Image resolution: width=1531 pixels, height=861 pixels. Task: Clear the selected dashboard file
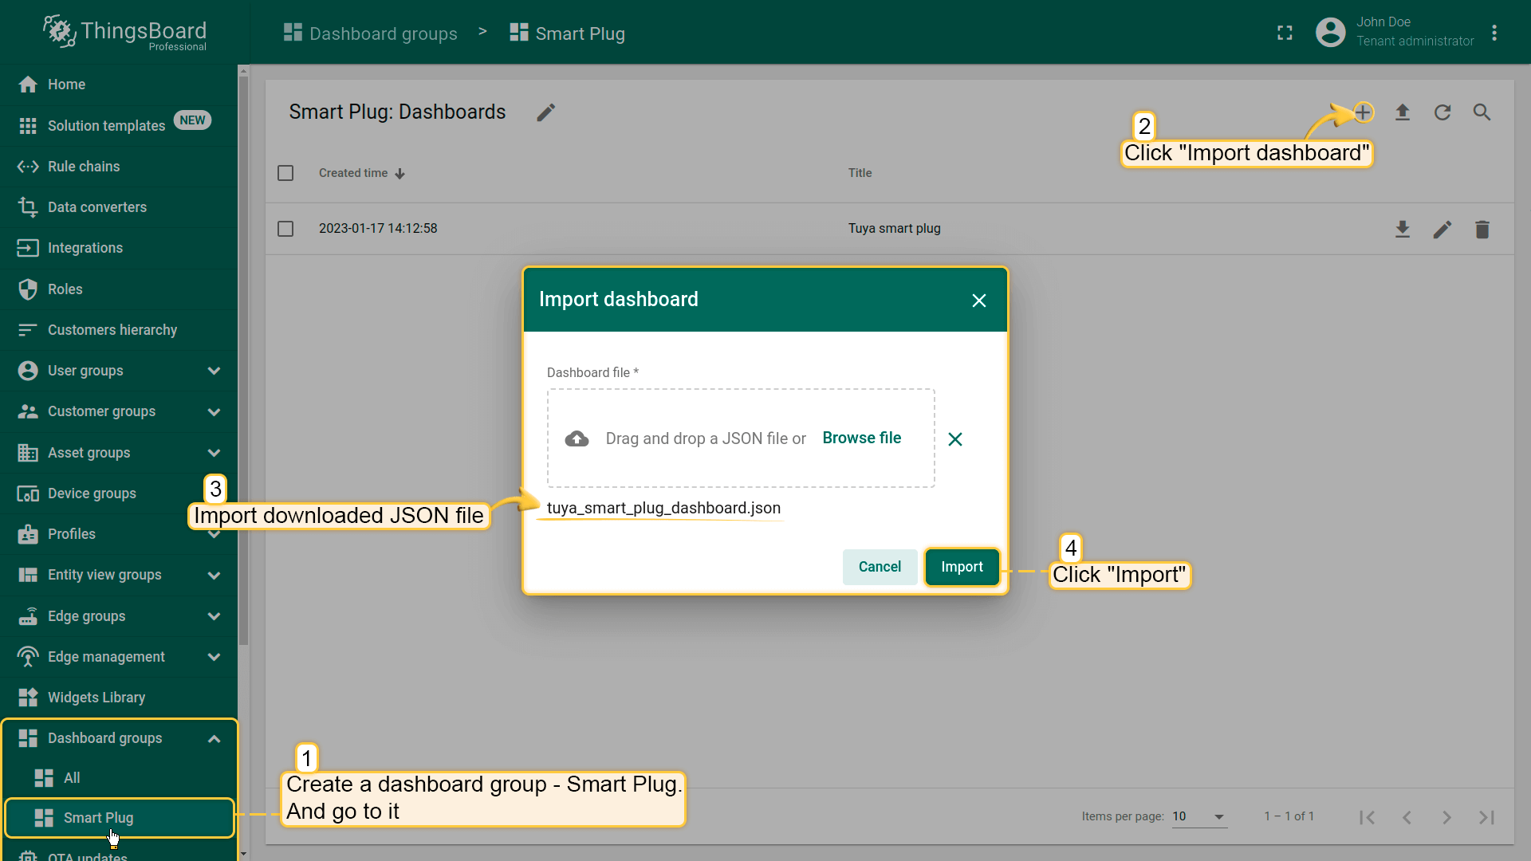(954, 439)
